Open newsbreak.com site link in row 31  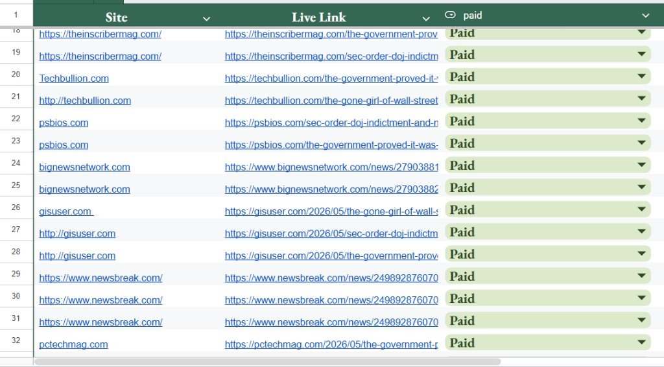(x=101, y=322)
